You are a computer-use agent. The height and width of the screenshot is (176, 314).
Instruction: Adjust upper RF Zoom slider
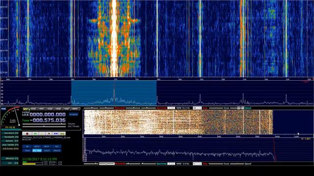pyautogui.click(x=215, y=108)
